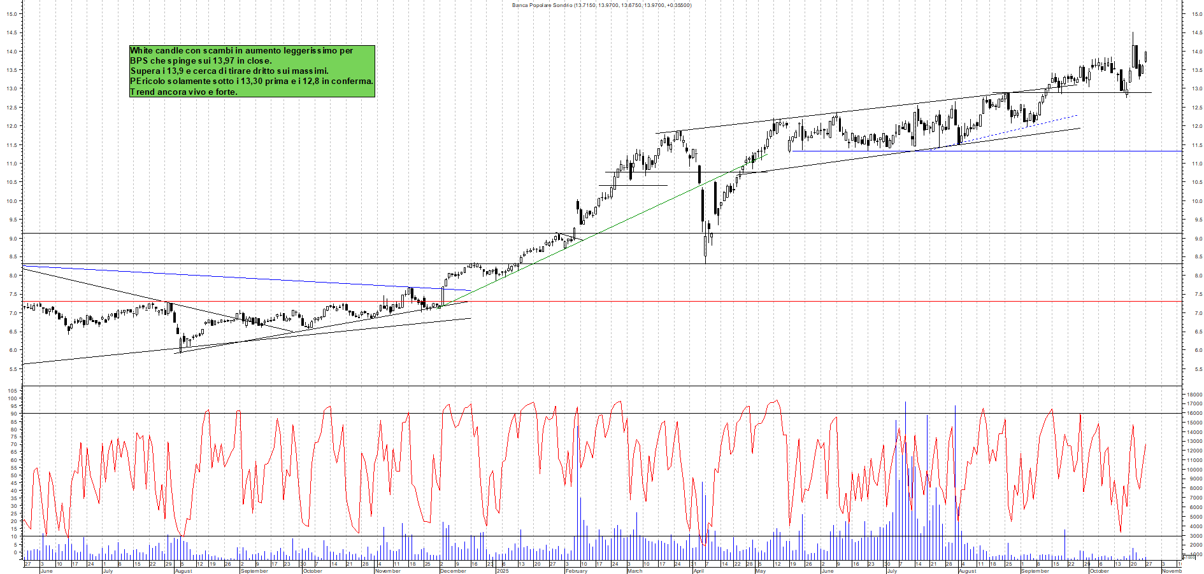1204x574 pixels.
Task: Select the text line Trend ancora vivo e forte
Action: point(183,92)
